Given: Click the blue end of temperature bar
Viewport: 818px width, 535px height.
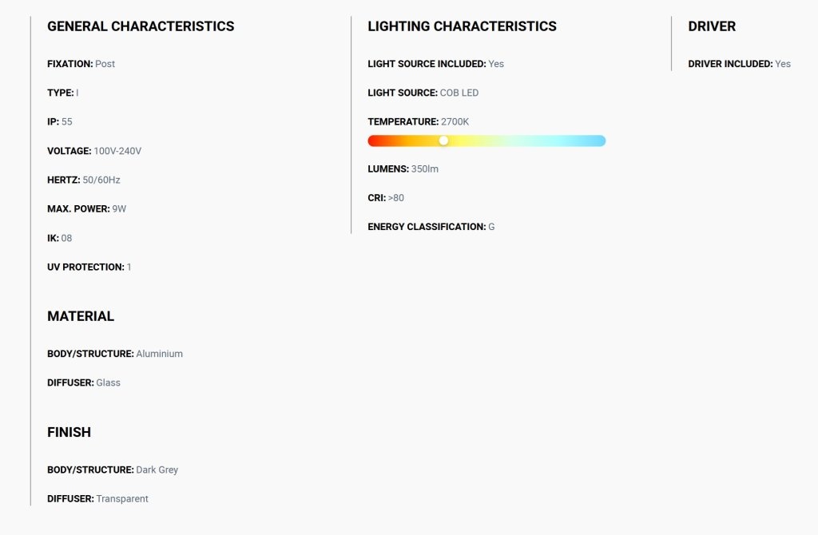Looking at the screenshot, I should (x=598, y=141).
